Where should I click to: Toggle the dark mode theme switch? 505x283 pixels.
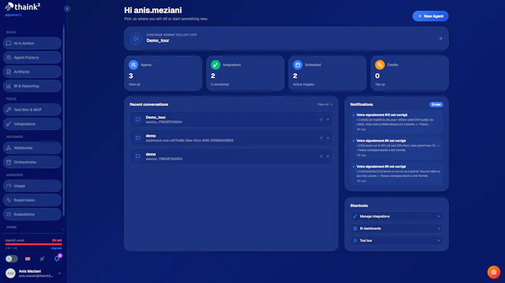click(11, 259)
